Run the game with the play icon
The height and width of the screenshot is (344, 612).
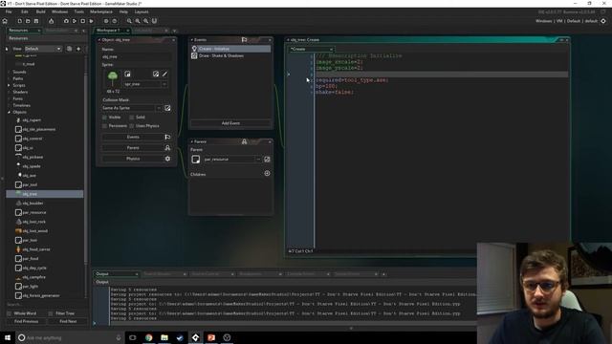point(75,21)
